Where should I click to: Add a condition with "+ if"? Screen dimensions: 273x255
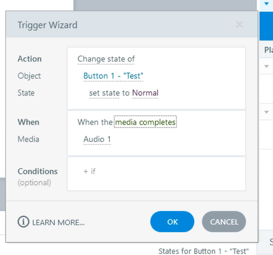point(90,171)
